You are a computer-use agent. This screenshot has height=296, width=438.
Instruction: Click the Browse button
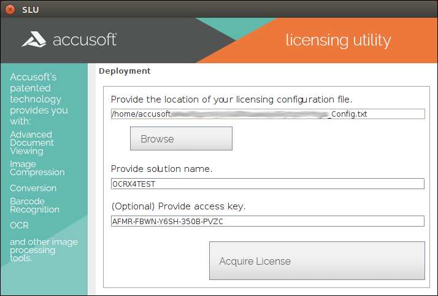pos(181,139)
